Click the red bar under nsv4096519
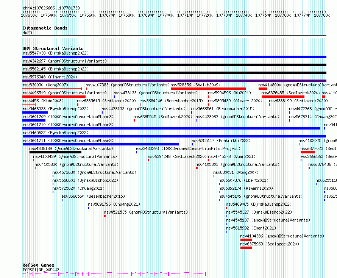This screenshot has height=278, width=337. 54,97
